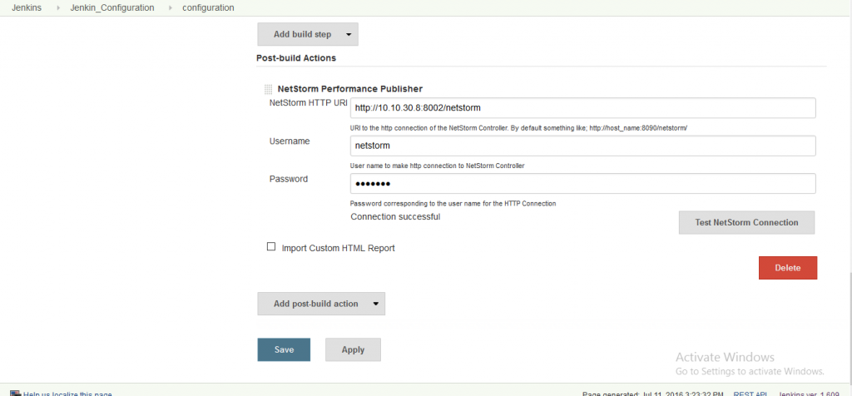The width and height of the screenshot is (852, 396).
Task: Save the job configuration
Action: pyautogui.click(x=284, y=349)
